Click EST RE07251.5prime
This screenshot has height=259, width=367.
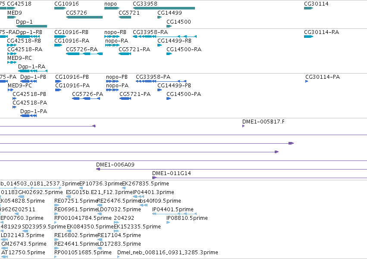[x=57, y=205]
